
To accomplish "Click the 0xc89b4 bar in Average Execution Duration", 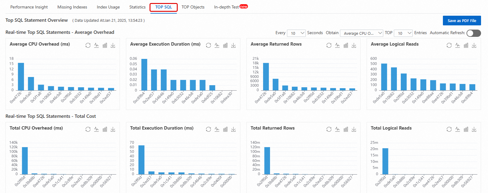I will (144, 75).
